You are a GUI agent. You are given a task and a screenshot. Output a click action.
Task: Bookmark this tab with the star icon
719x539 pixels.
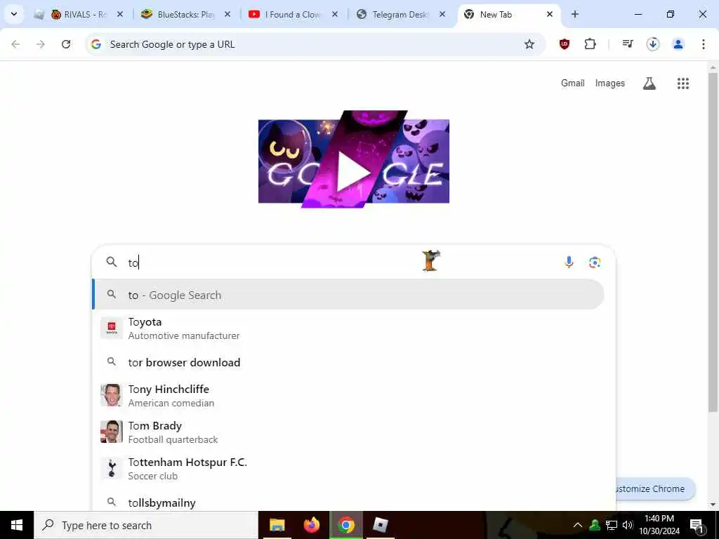(529, 44)
